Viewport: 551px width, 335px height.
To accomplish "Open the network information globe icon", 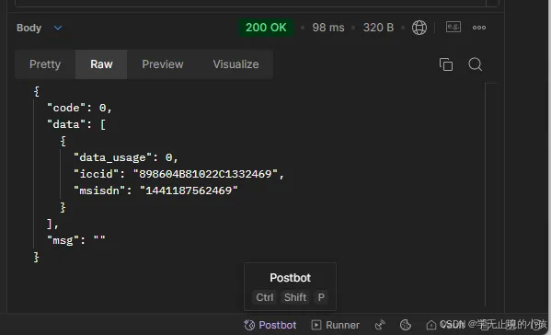I will (419, 28).
